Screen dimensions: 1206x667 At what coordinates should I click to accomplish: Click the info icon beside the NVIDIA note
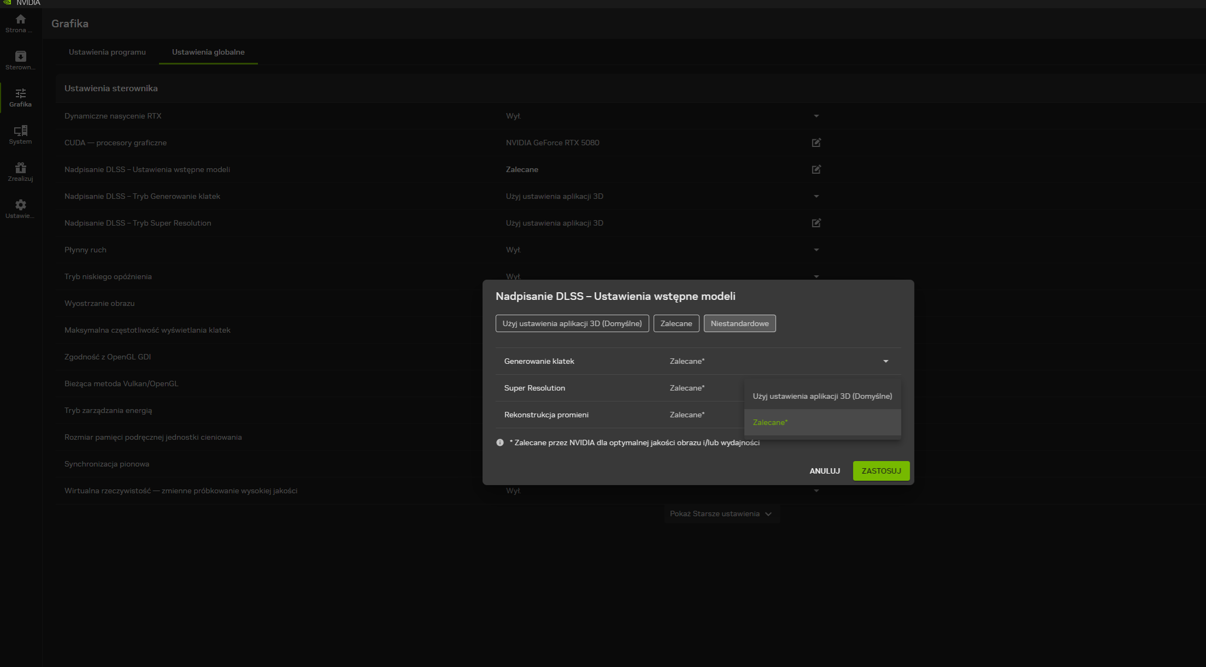[x=499, y=442]
